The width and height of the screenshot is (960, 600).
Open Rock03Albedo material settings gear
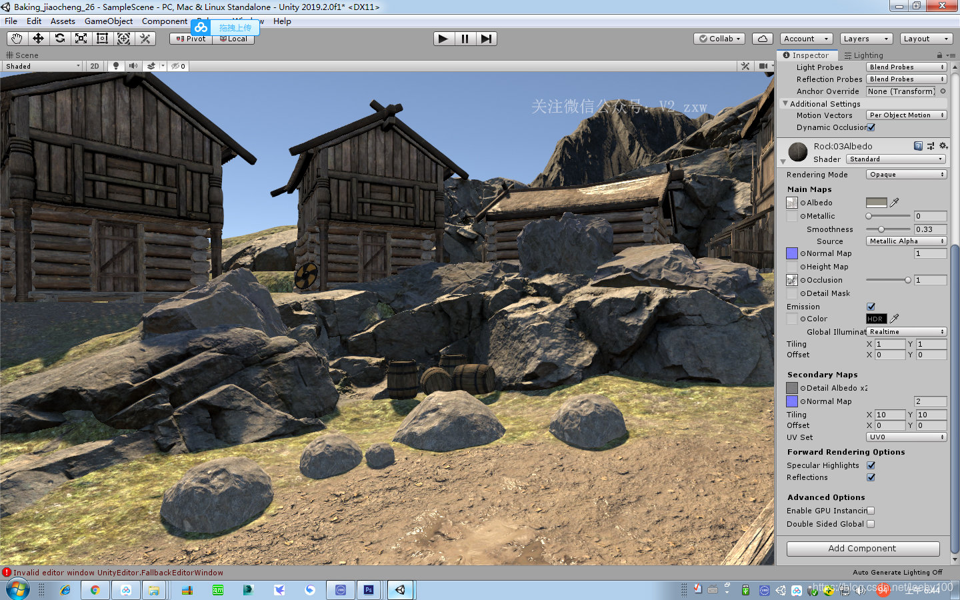(943, 146)
